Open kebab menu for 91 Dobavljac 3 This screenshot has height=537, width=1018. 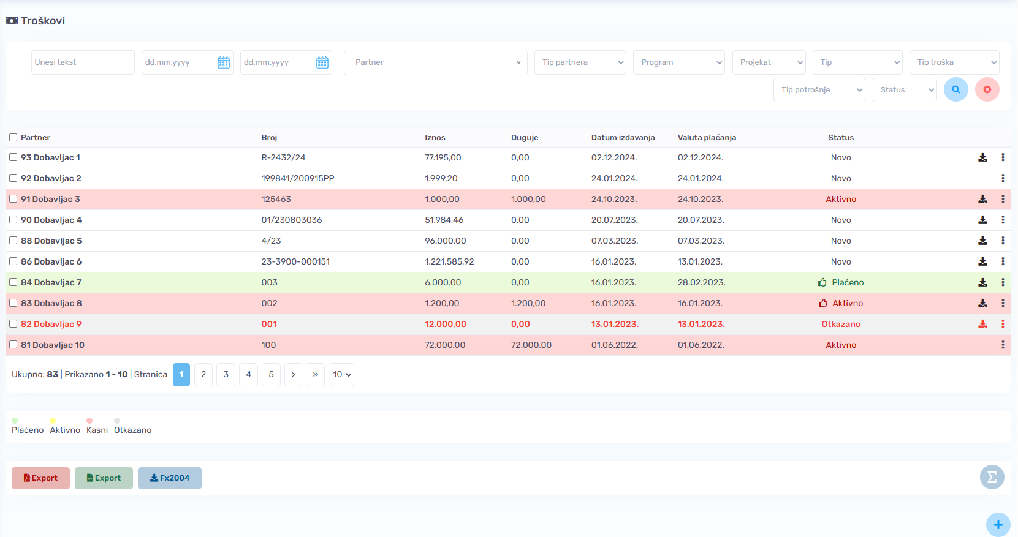tap(1003, 199)
